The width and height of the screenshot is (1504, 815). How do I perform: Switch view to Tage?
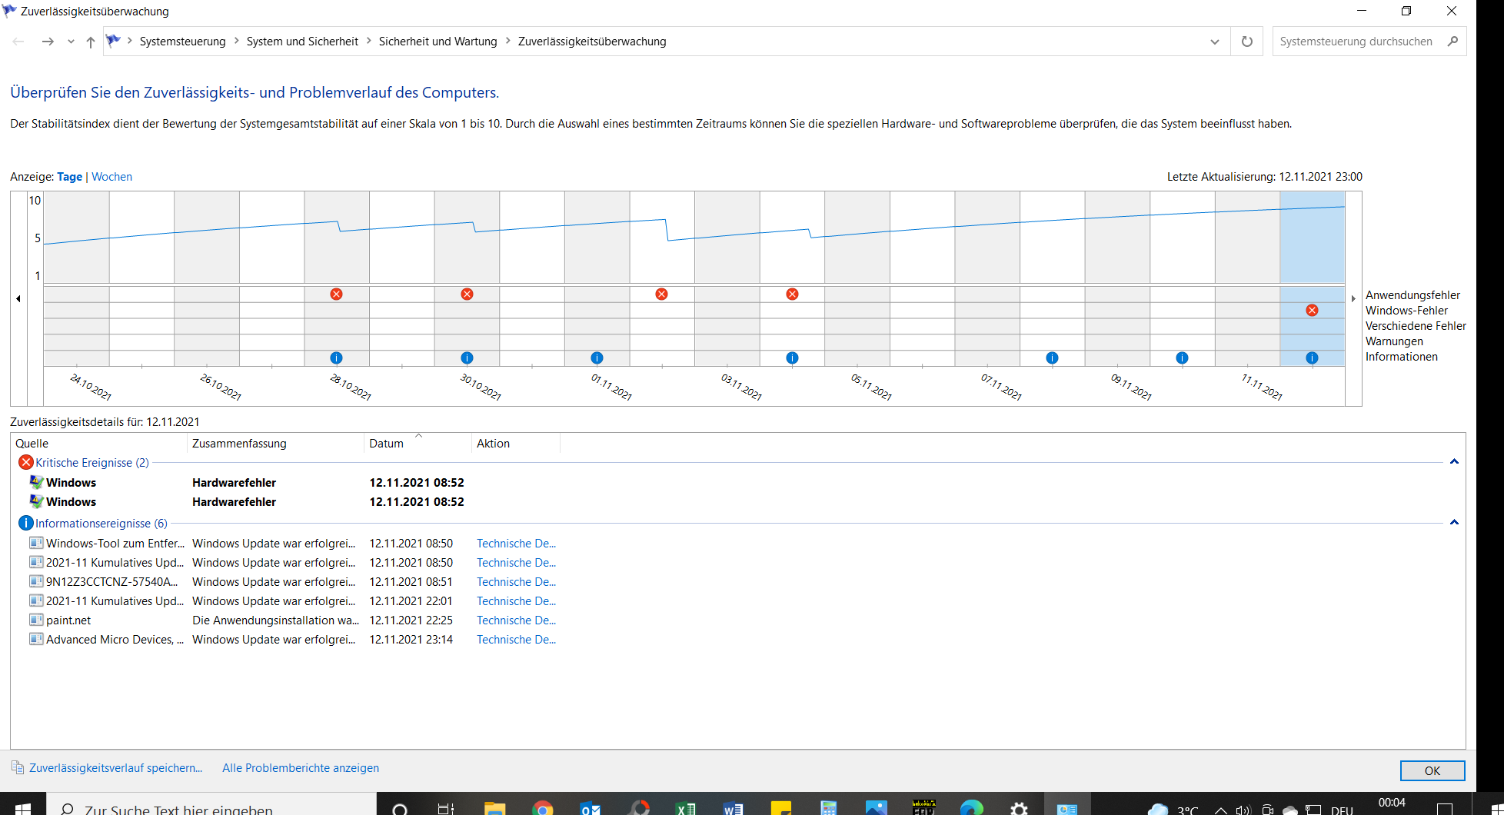(69, 177)
